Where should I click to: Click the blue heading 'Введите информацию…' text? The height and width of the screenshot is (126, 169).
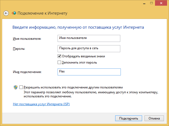(78, 27)
